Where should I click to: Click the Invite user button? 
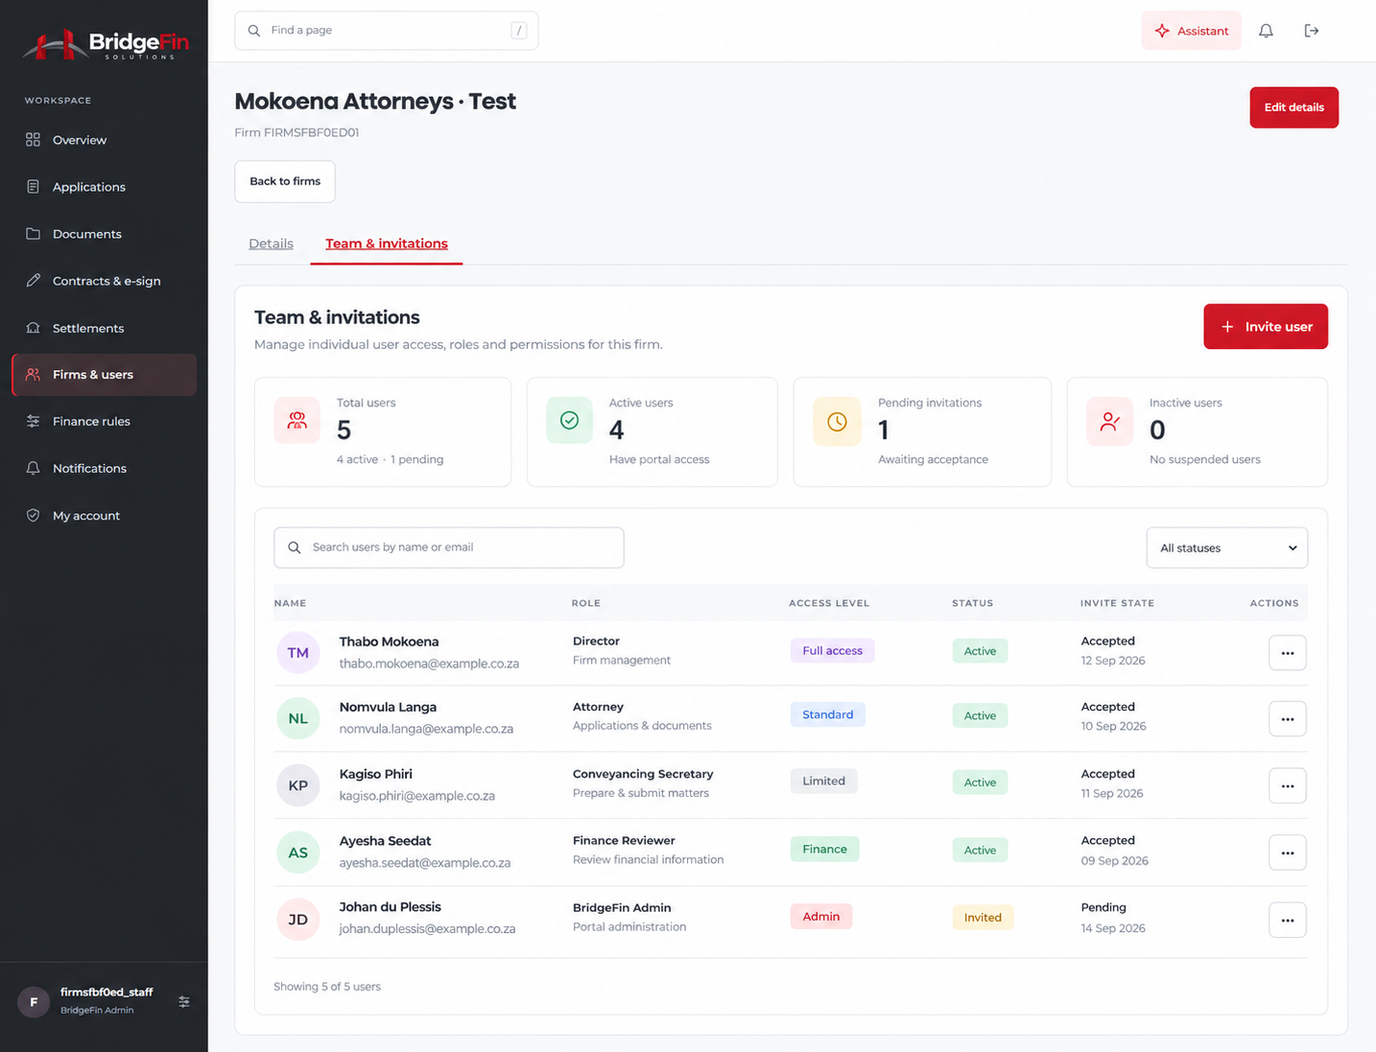click(1266, 327)
